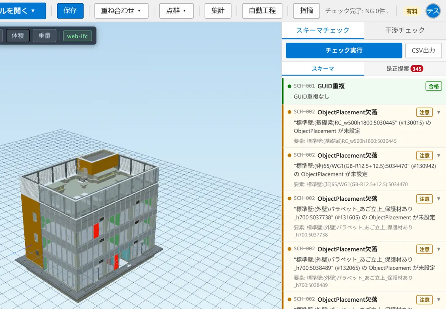The image size is (446, 309).
Task: Click the ObjectPlacement欠落 title for #131605
Action: tap(347, 199)
